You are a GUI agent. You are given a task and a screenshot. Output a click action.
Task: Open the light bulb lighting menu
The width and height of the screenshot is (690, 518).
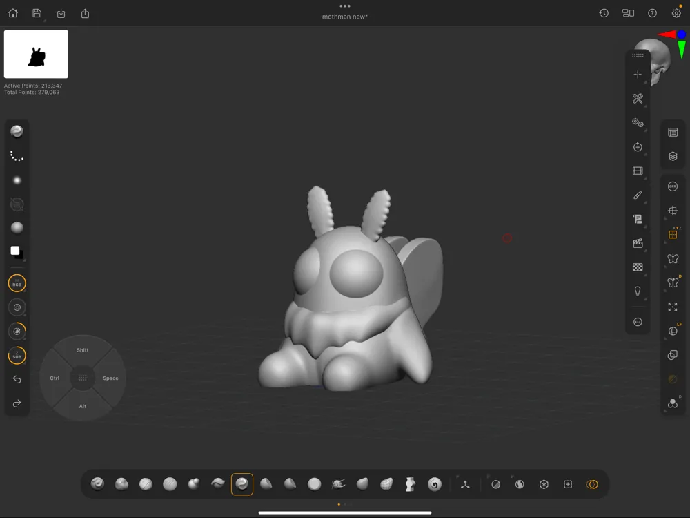pyautogui.click(x=638, y=291)
